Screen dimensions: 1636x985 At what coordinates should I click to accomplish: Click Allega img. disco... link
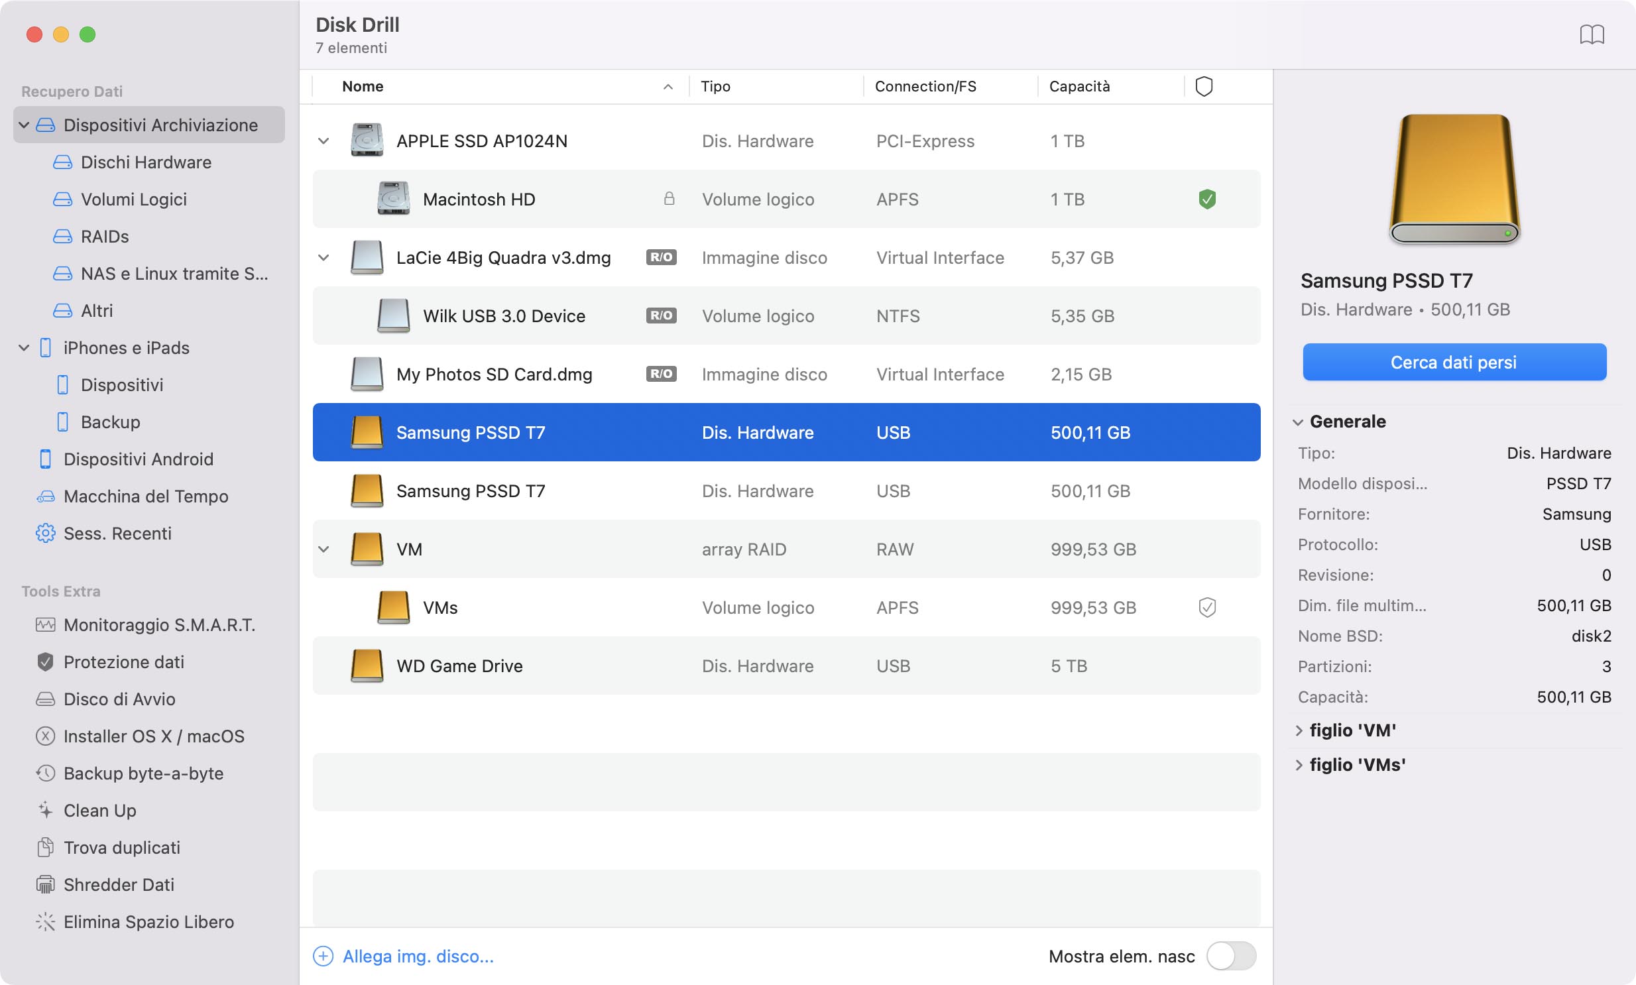click(x=418, y=956)
